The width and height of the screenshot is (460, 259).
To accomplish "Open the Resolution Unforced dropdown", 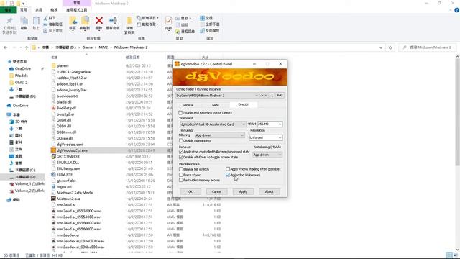I will (280, 137).
